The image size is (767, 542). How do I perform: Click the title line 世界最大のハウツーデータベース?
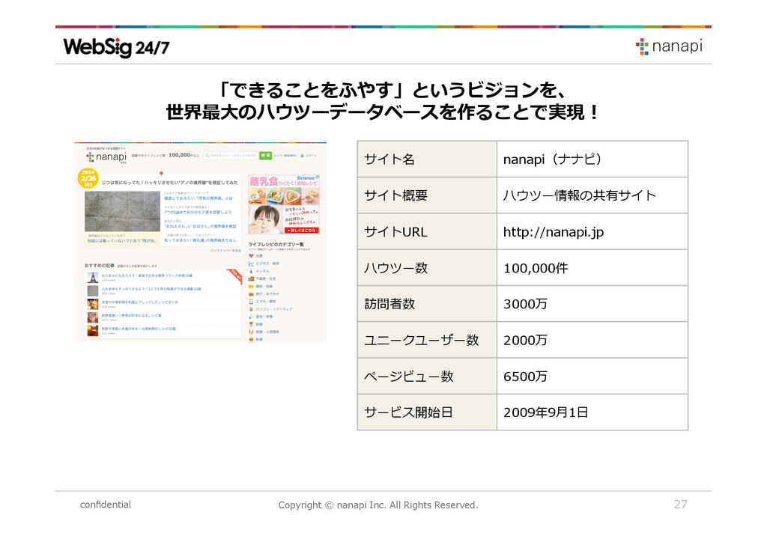tap(383, 112)
